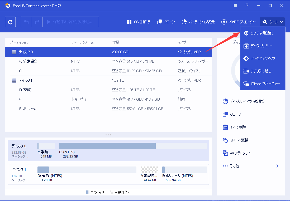Image resolution: width=290 pixels, height=201 pixels.
Task: Click the refresh operations icon
Action: tap(10, 22)
